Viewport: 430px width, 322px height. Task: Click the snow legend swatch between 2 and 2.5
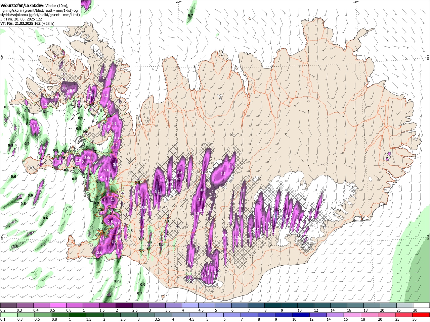coord(124,306)
